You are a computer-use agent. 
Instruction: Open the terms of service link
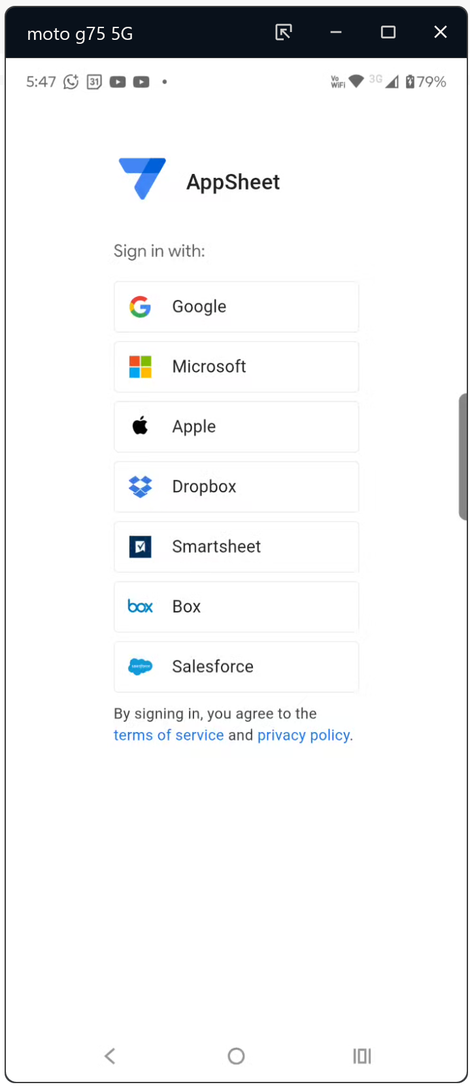169,735
